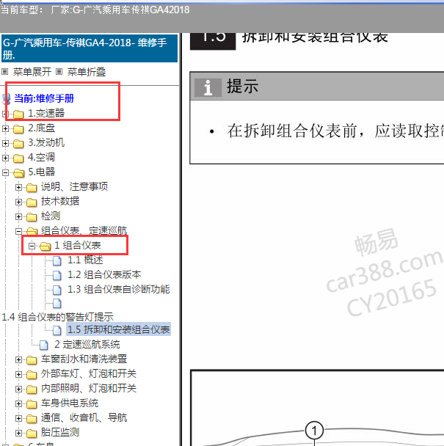
Task: Select the 组合仪表、定速巡航 label
Action: coord(84,230)
